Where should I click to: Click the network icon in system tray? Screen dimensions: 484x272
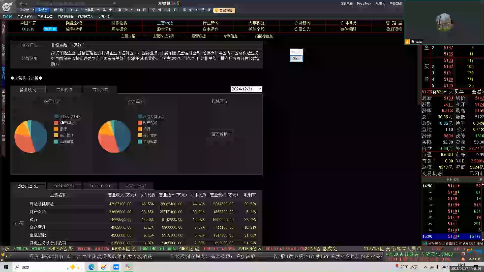432,267
